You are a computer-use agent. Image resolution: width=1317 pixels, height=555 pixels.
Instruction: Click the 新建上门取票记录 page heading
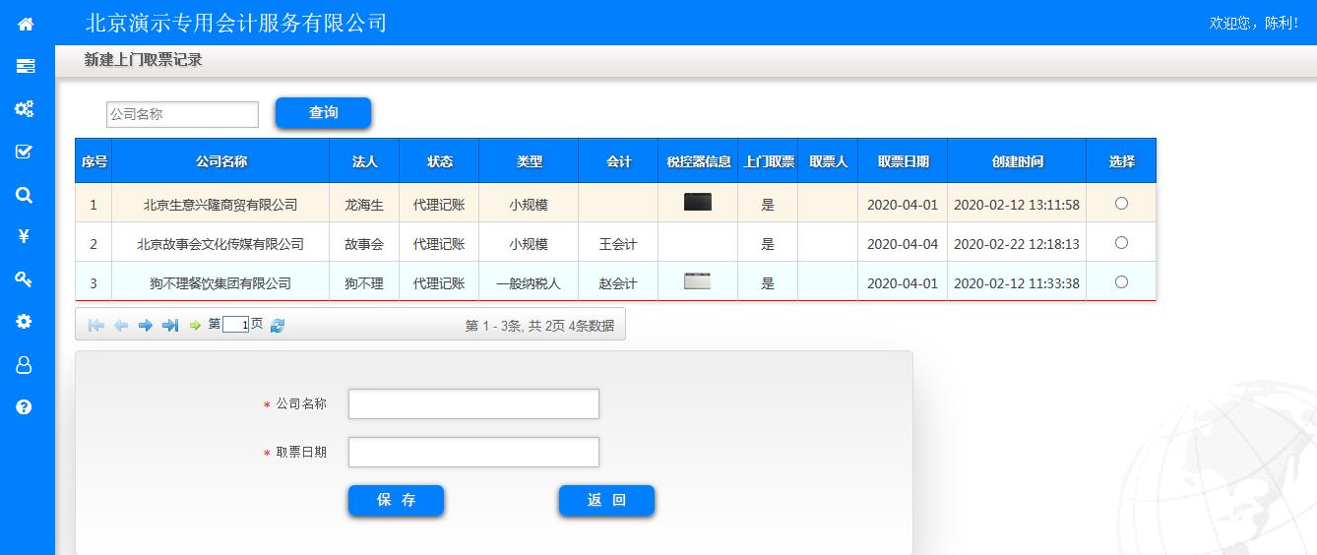(144, 60)
